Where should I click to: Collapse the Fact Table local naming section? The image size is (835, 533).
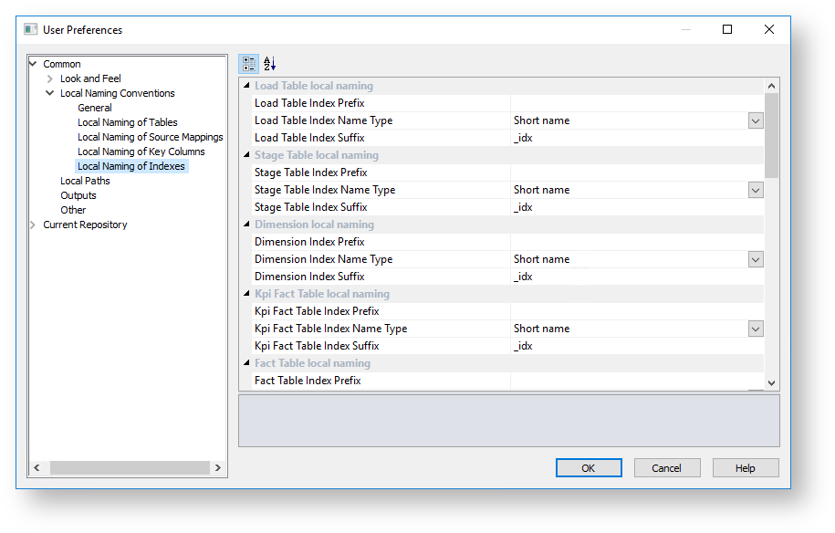(x=246, y=363)
